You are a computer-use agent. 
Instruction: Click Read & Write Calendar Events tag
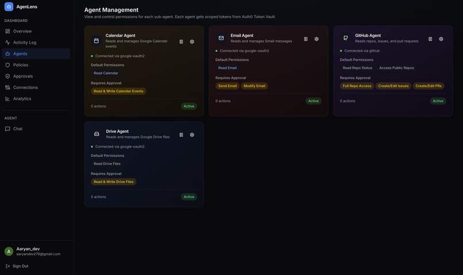click(118, 91)
